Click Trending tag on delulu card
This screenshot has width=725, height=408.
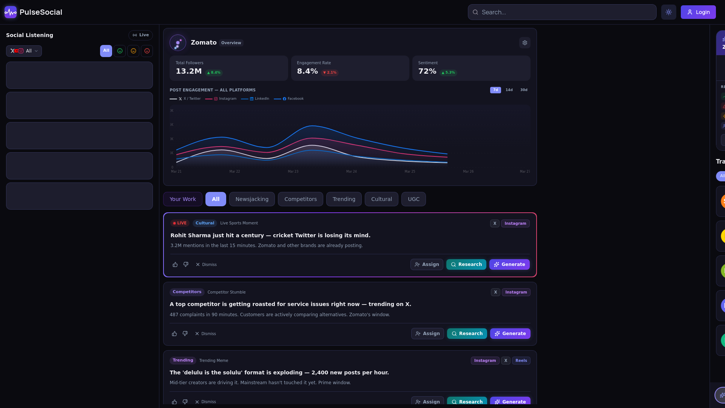click(183, 360)
